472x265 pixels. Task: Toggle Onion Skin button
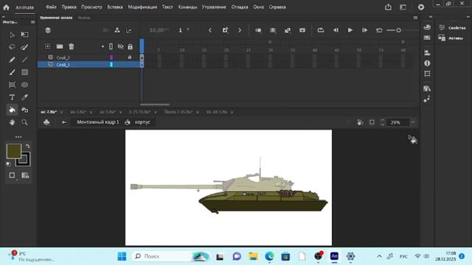coord(258,30)
